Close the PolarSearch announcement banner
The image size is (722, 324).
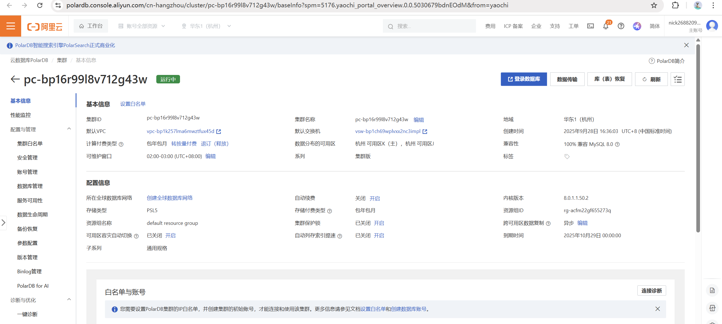point(686,45)
